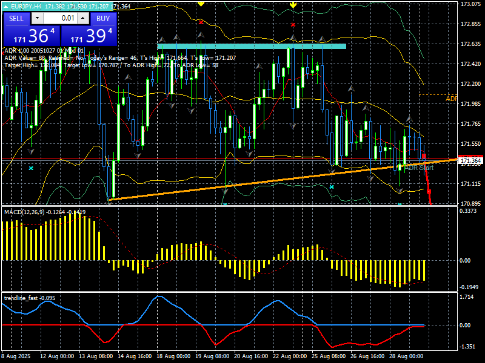The image size is (485, 363).
Task: Click the MACD scale value -0.1949
Action: [x=469, y=287]
